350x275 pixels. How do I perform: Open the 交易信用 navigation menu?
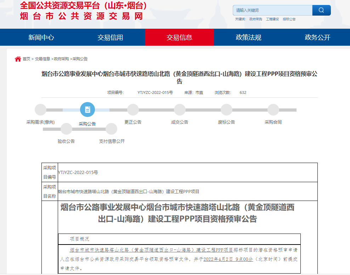(x=110, y=37)
